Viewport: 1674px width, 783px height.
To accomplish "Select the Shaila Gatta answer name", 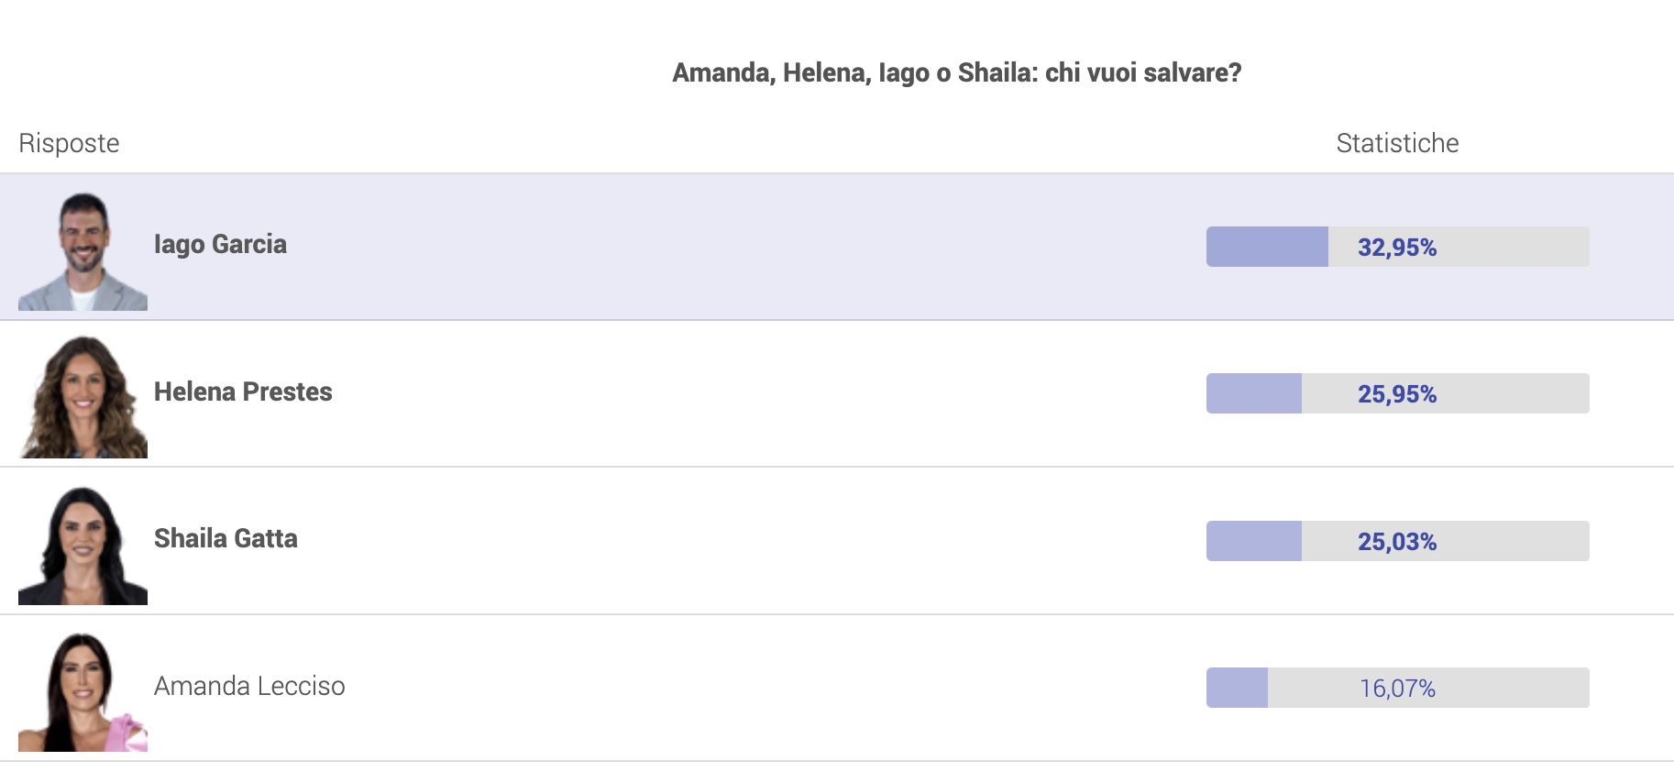I will pos(226,538).
